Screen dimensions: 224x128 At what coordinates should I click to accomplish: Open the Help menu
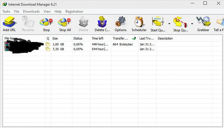coord(58,11)
